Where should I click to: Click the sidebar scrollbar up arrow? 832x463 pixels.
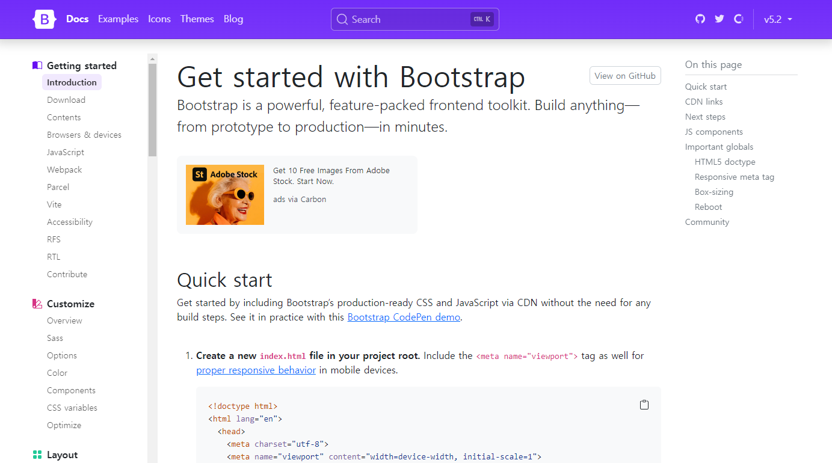click(152, 59)
